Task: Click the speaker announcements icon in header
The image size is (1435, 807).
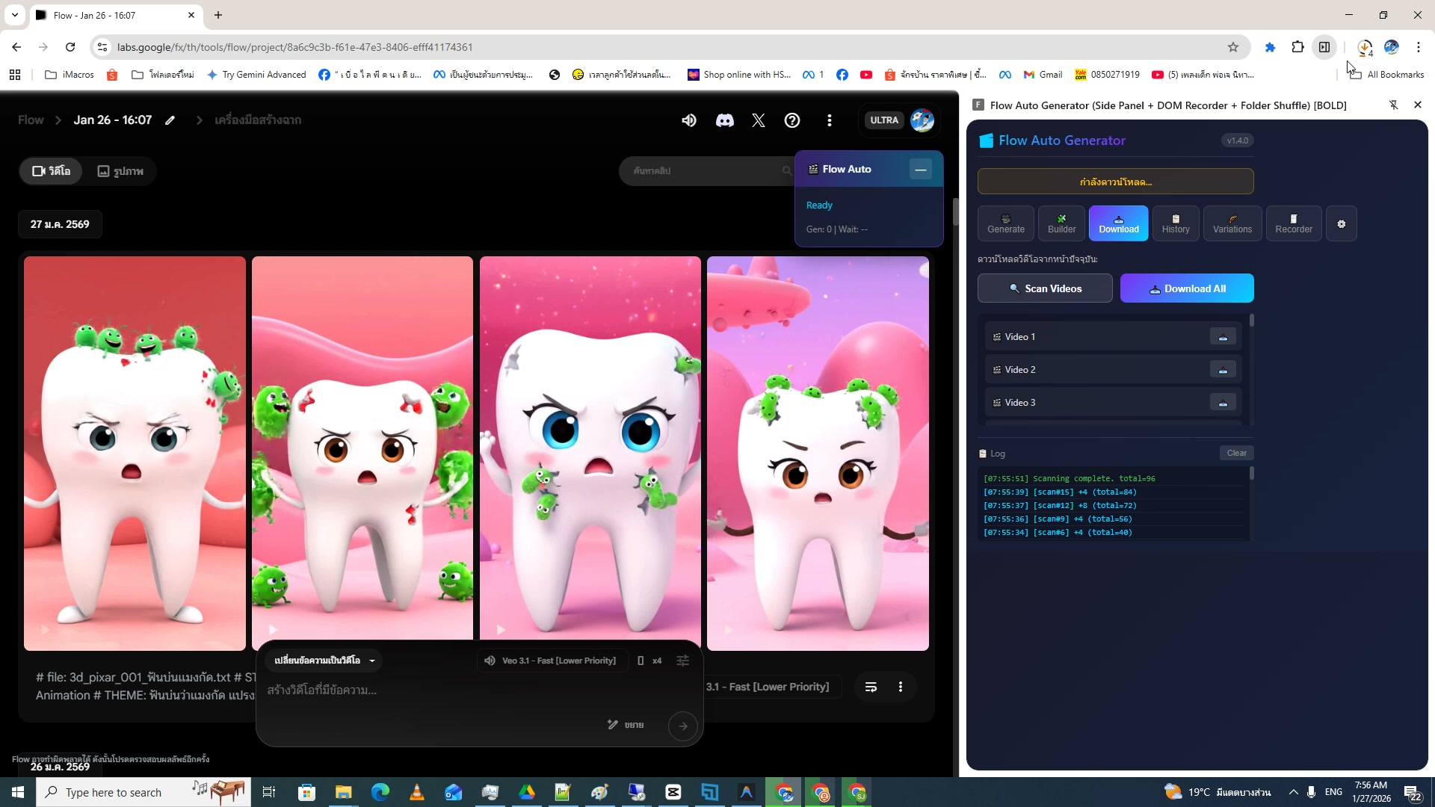Action: 689,120
